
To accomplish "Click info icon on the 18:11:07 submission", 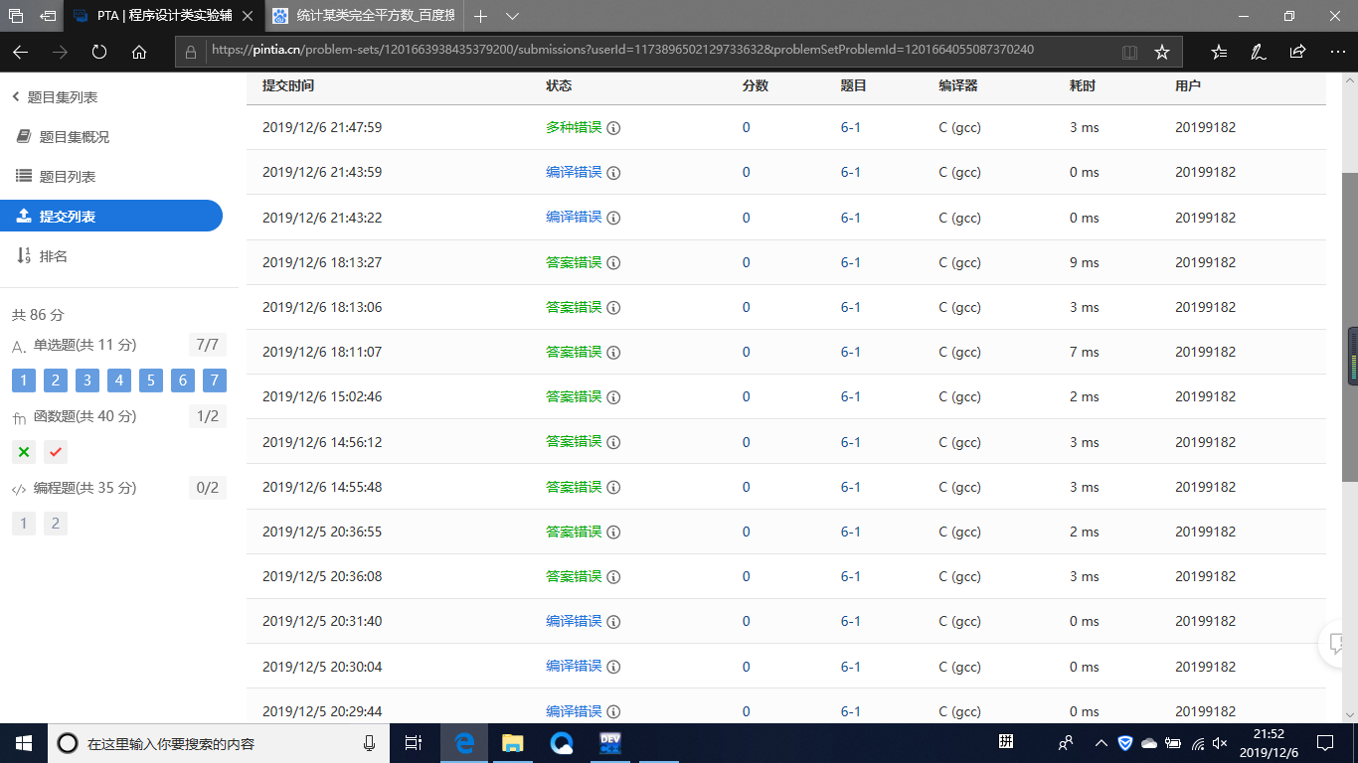I will [x=613, y=353].
